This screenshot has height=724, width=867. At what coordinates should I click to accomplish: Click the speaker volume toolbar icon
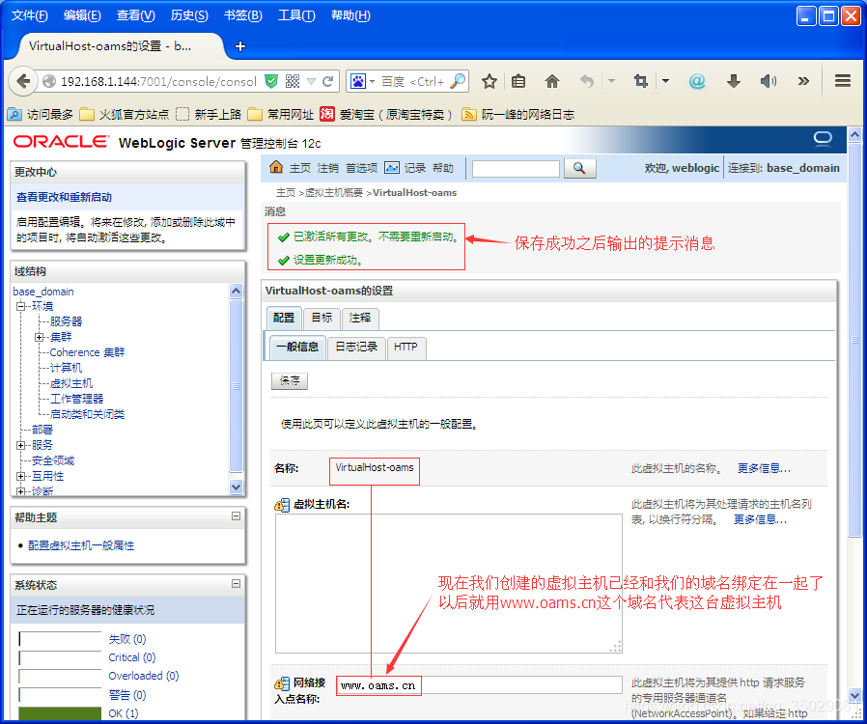click(768, 82)
